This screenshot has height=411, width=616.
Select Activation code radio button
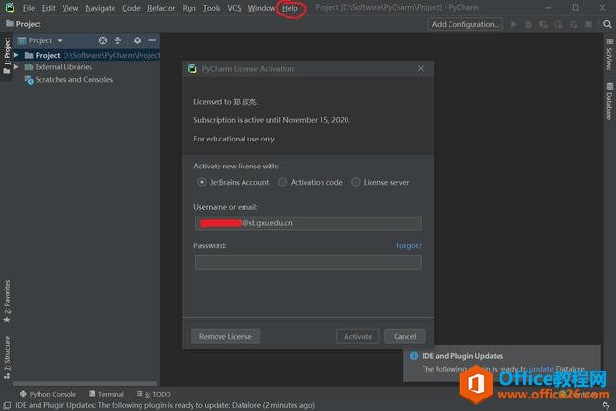pyautogui.click(x=282, y=182)
